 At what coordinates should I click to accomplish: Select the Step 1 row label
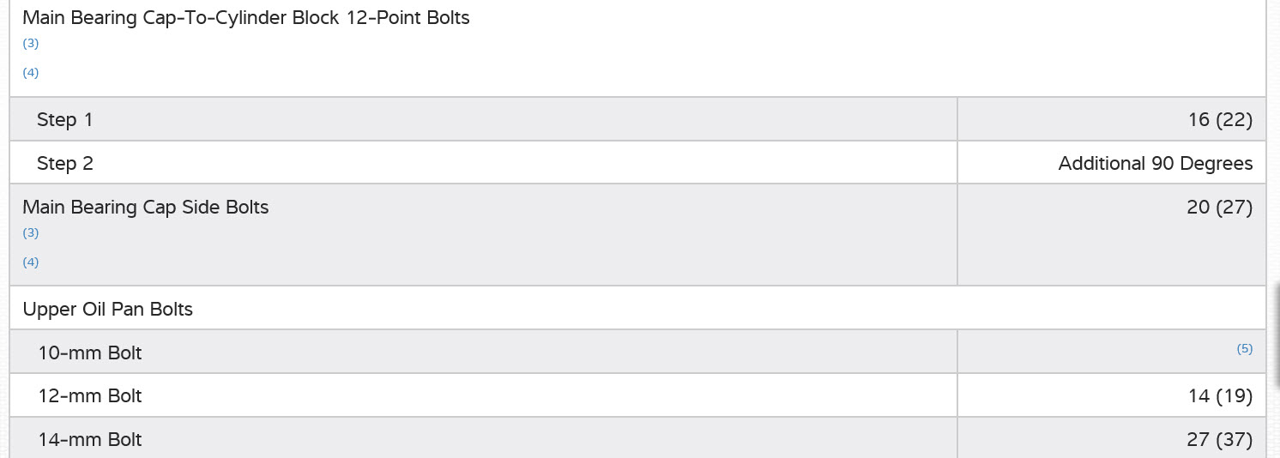(64, 120)
